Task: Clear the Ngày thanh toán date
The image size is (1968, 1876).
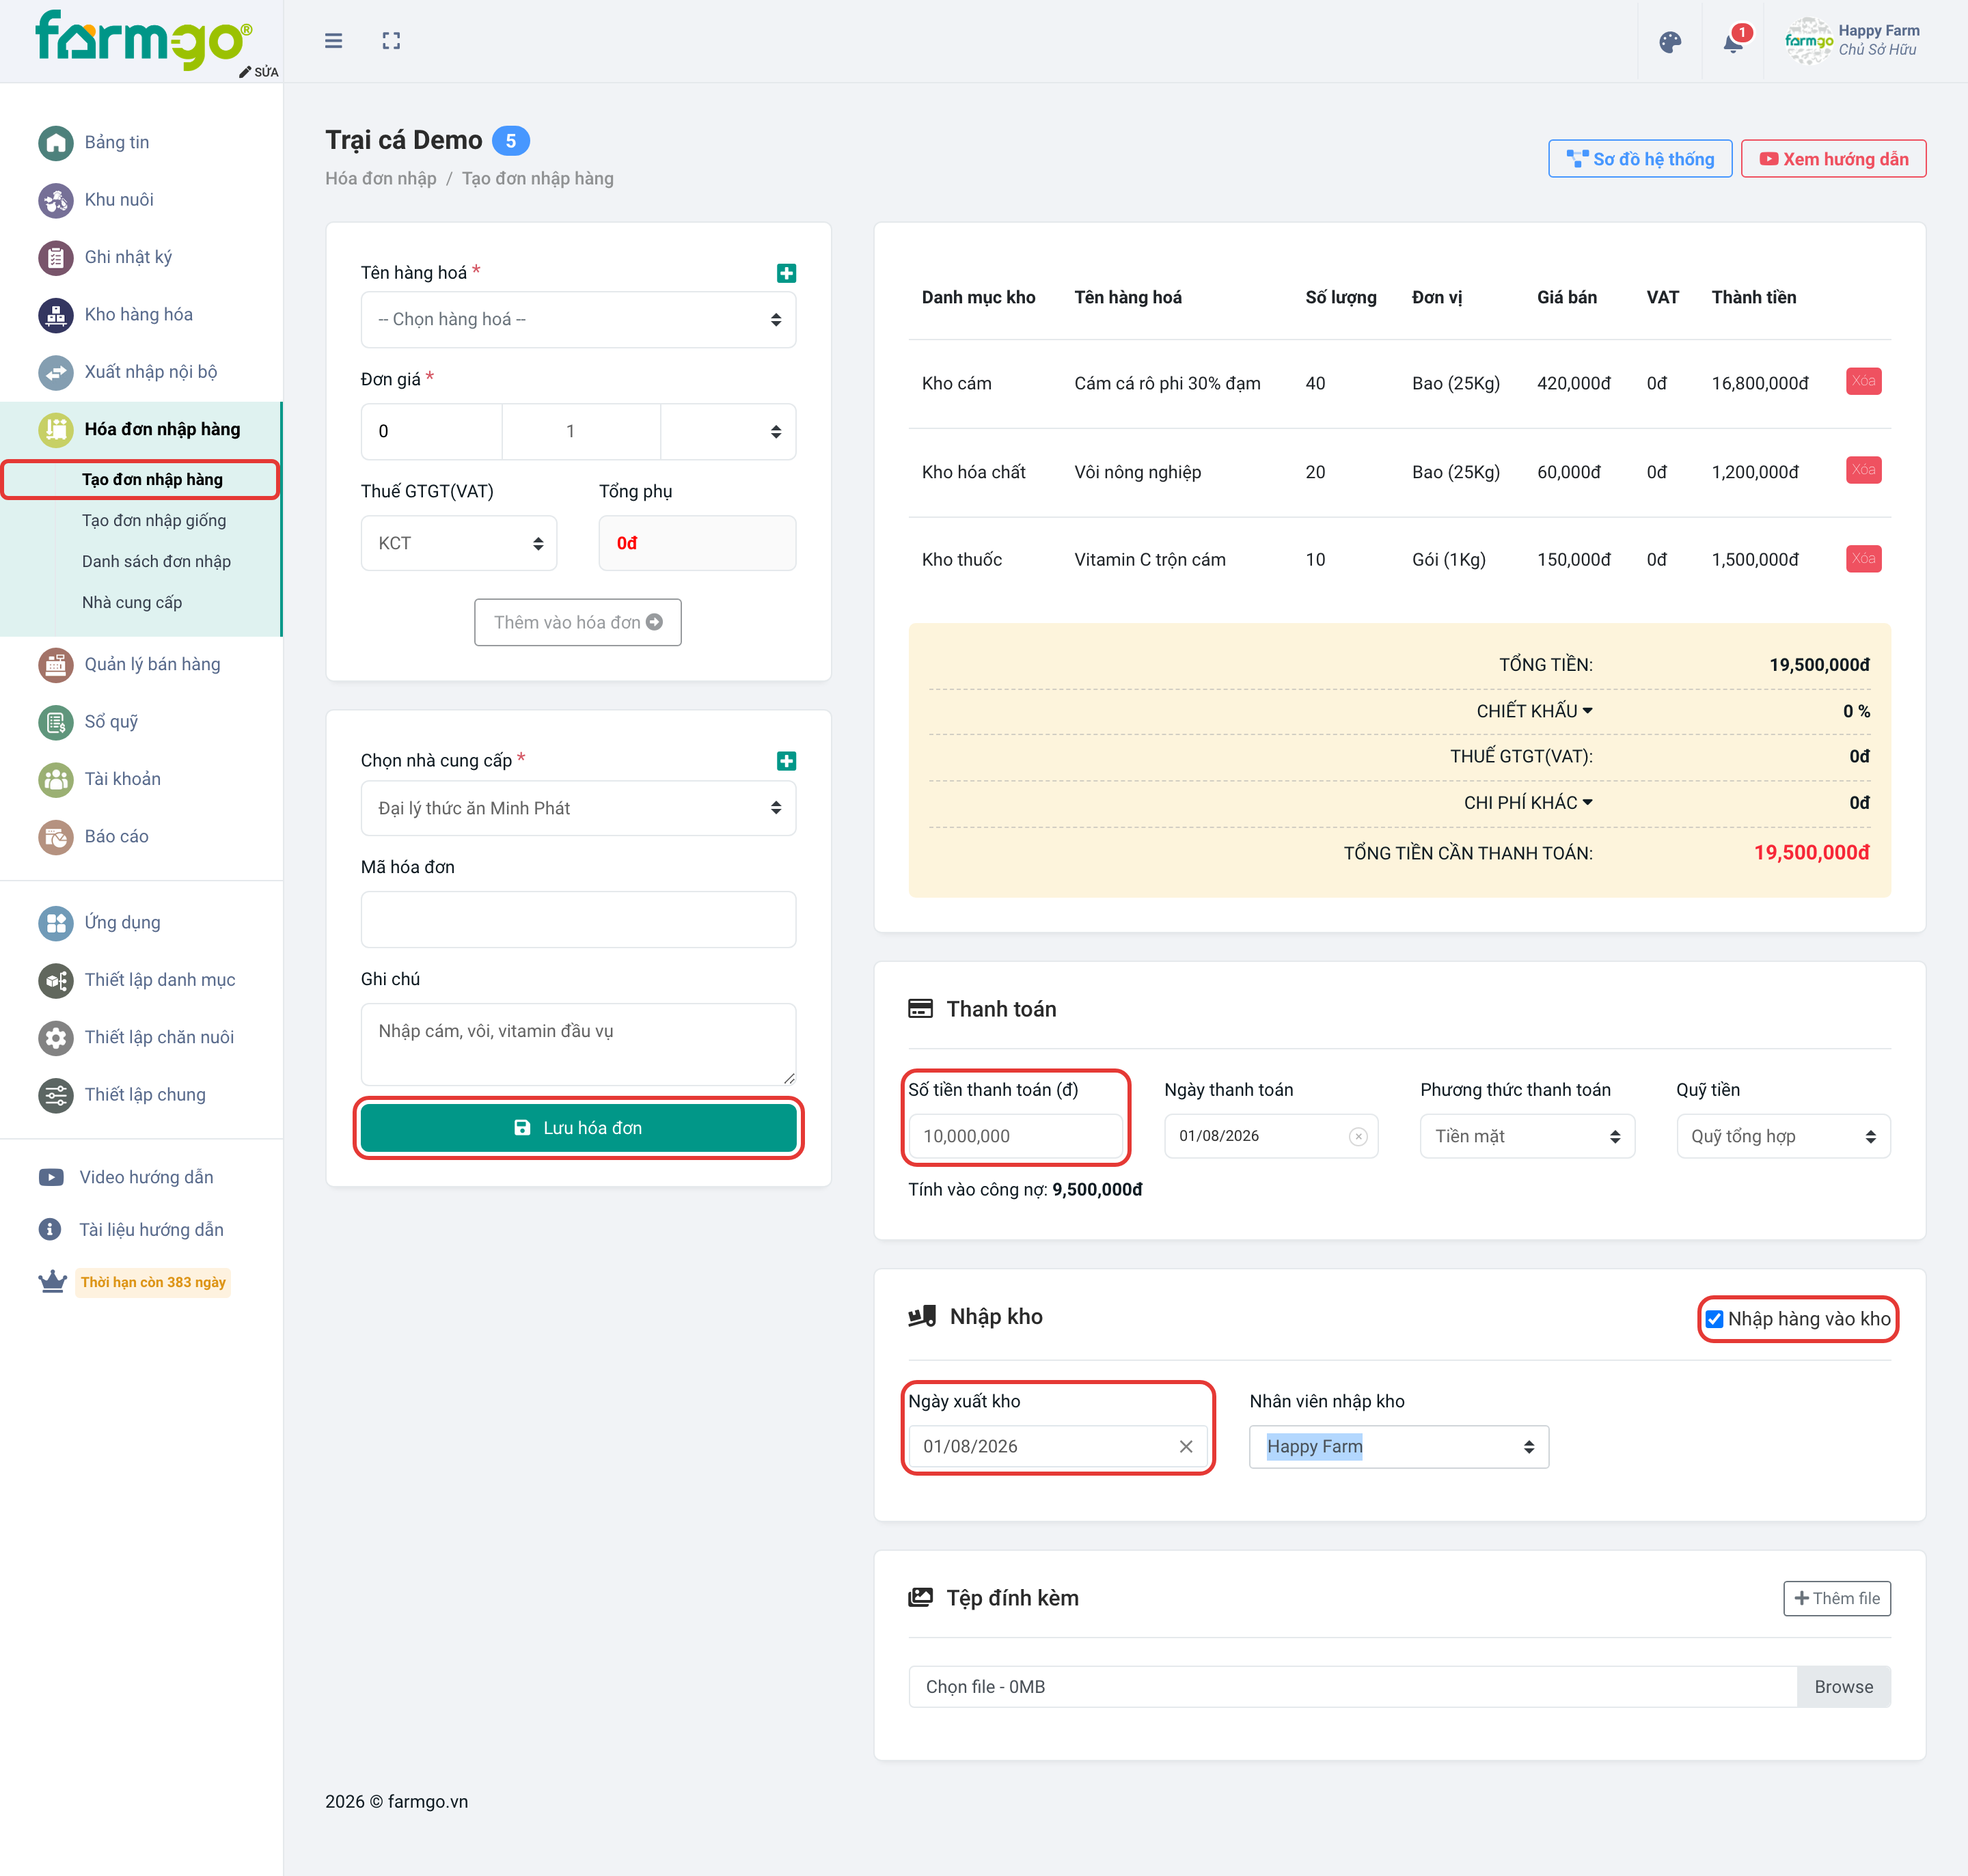Action: pyautogui.click(x=1358, y=1136)
